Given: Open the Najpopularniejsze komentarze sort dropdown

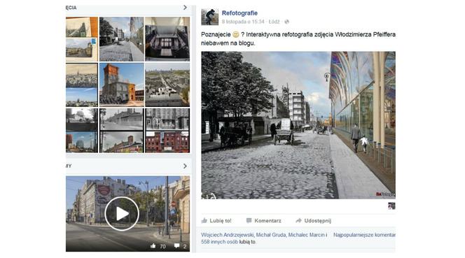Looking at the screenshot, I should 364,235.
